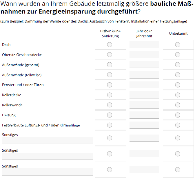Viewport: 195px width, 179px height.
Task: Click the second Sonstiges text field
Action: [x=48, y=156]
